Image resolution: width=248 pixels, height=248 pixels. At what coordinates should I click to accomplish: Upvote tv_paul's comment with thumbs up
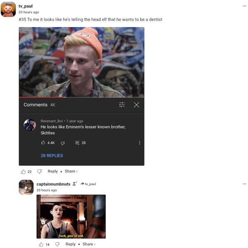pos(23,172)
